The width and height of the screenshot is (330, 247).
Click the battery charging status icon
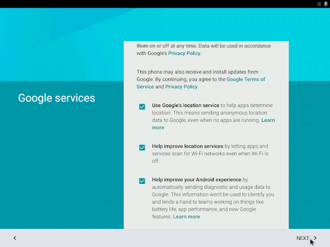326,4
